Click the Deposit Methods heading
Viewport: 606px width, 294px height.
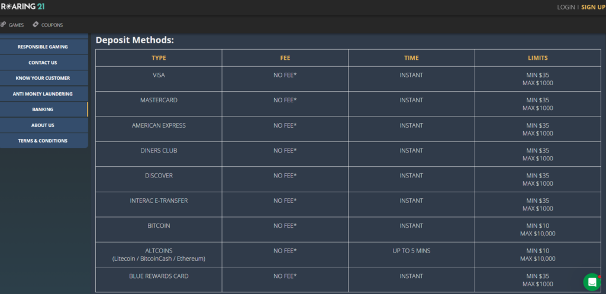(135, 40)
